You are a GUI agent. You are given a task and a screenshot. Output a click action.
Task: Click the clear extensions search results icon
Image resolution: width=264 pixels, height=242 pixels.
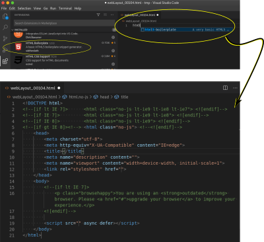point(105,15)
